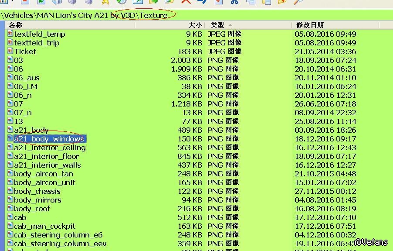Screen dimensions: 393x251
Task: Click the Vehicles texture folder path field
Action: point(196,15)
